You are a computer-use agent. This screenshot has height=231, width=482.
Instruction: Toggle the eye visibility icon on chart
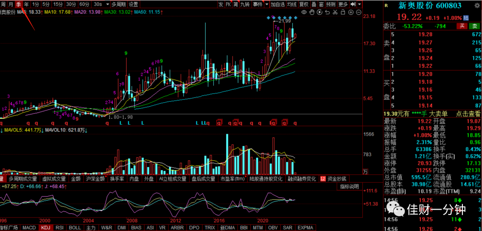tap(304, 13)
